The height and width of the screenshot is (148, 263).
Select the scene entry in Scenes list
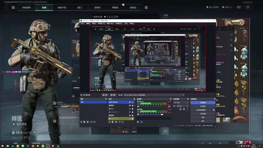pos(93,102)
